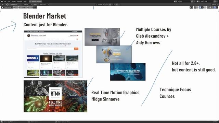Switch to material preview shading

[x=212, y=8]
